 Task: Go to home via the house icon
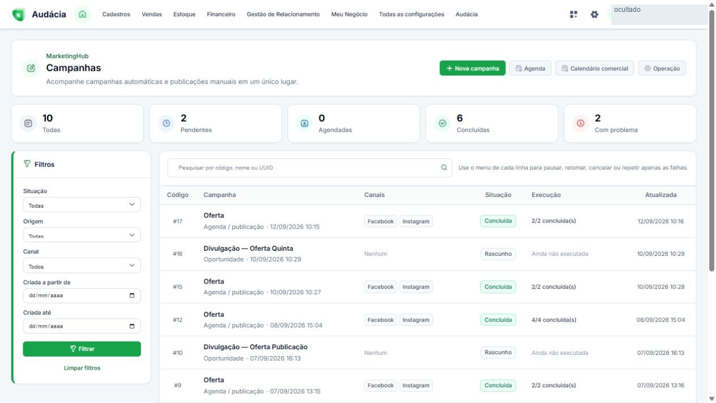pos(83,15)
